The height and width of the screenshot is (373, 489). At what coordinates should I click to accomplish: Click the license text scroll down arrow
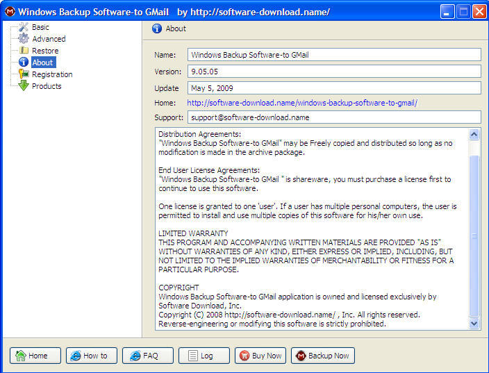[474, 323]
